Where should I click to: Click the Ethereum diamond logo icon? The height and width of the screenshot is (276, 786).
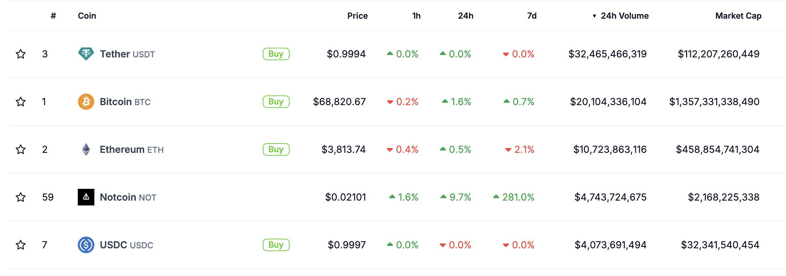pyautogui.click(x=86, y=149)
